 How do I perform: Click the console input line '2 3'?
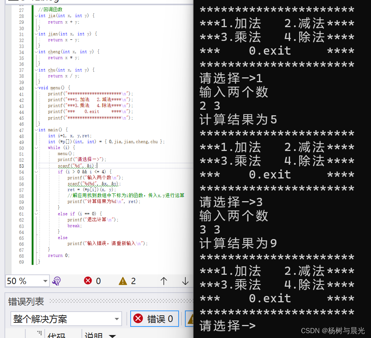pyautogui.click(x=210, y=106)
